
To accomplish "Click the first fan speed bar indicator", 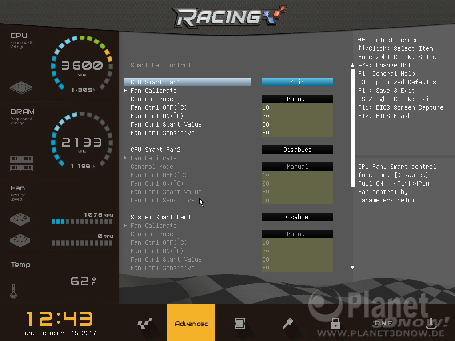I will (x=82, y=222).
